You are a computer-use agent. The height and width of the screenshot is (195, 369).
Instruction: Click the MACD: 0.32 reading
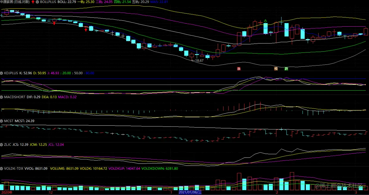(67, 97)
